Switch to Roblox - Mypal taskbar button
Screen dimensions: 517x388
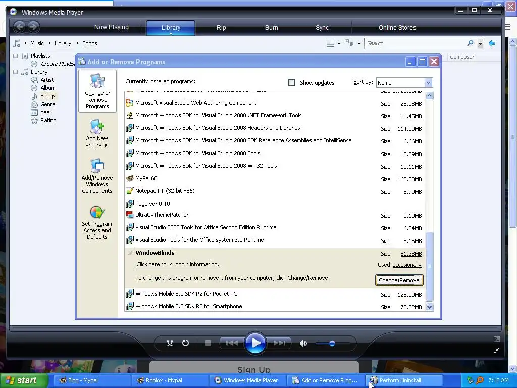coord(169,380)
